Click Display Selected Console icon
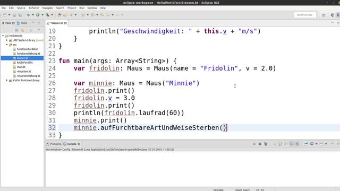Image resolution: width=340 pixels, height=191 pixels. pos(312,144)
